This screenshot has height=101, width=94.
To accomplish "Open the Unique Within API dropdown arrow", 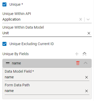I will pos(88,19).
